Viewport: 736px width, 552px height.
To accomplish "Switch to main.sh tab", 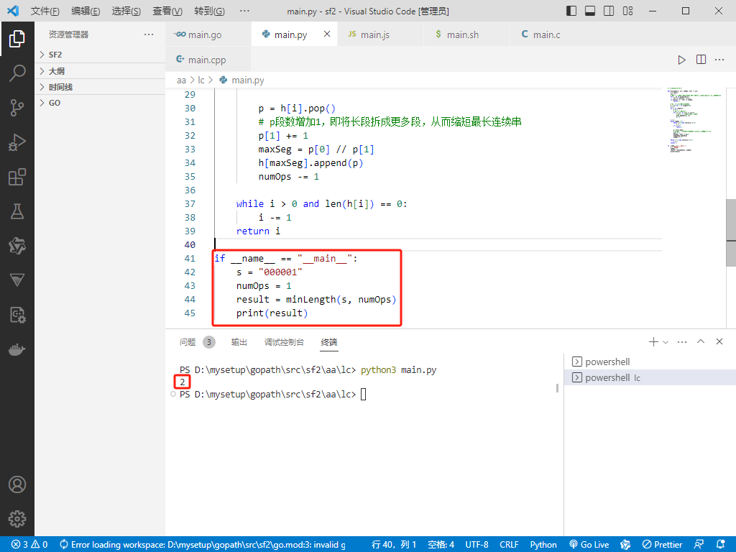I will click(466, 34).
